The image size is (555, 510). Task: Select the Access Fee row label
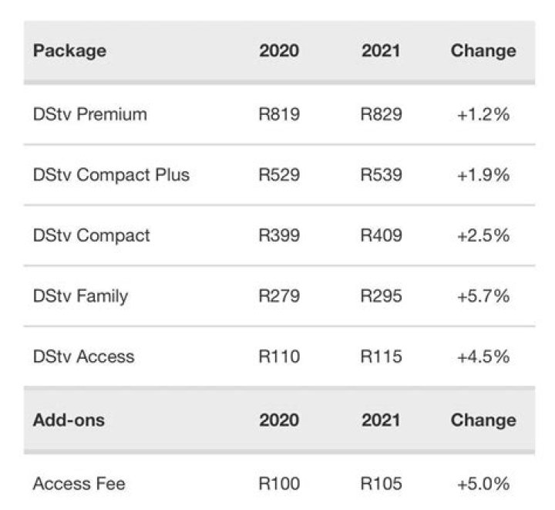click(79, 485)
